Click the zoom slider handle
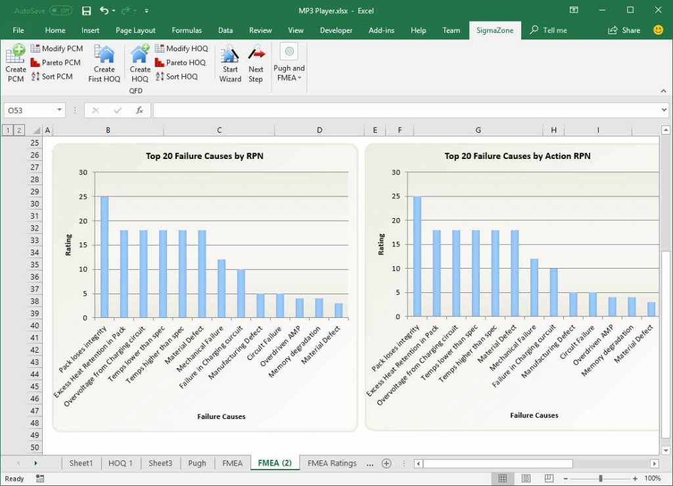This screenshot has width=673, height=486. pos(601,478)
